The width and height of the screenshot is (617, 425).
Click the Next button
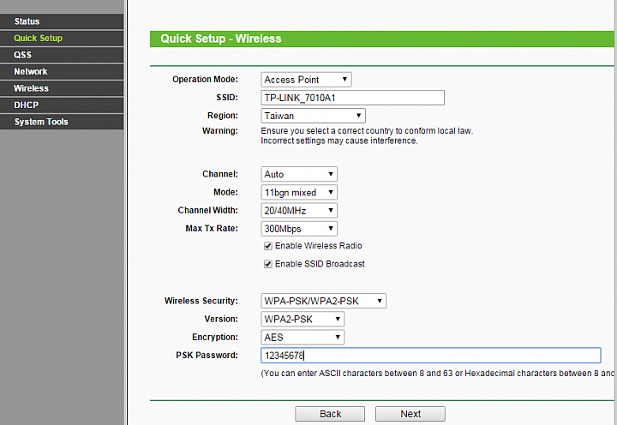point(410,414)
